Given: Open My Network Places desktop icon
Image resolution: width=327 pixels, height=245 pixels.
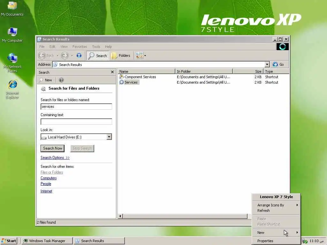Looking at the screenshot, I should pyautogui.click(x=12, y=63).
